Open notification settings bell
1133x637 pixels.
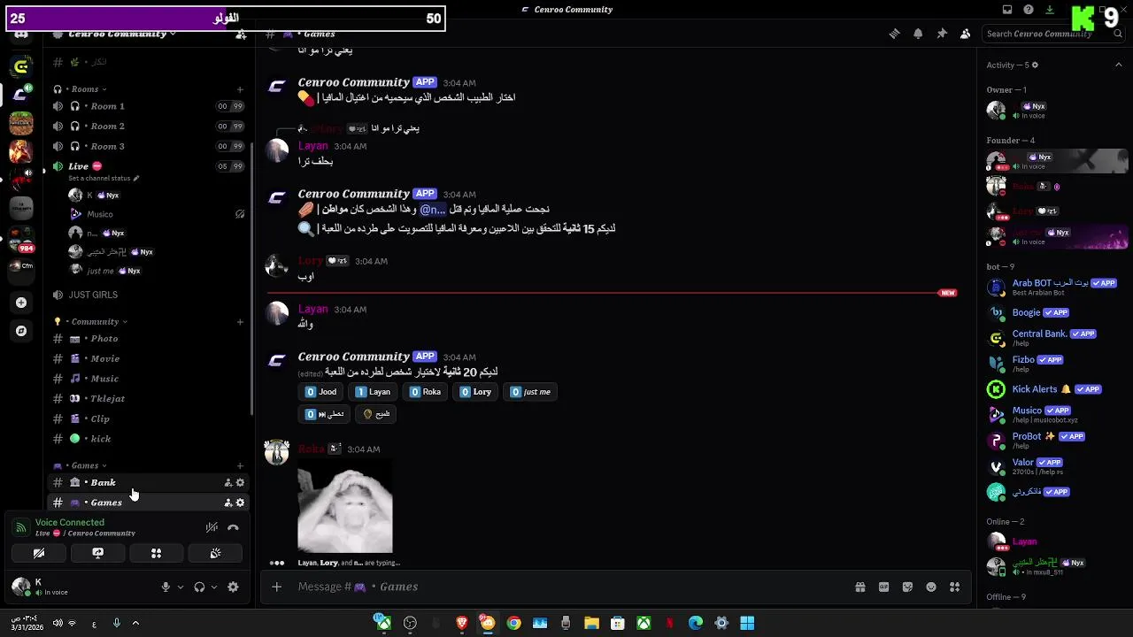point(918,34)
